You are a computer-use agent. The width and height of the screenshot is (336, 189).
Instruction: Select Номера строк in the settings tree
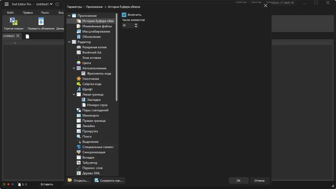tap(97, 105)
